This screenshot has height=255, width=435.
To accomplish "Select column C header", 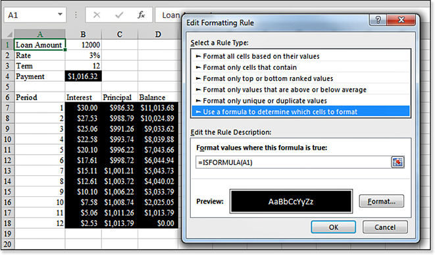I will click(120, 34).
